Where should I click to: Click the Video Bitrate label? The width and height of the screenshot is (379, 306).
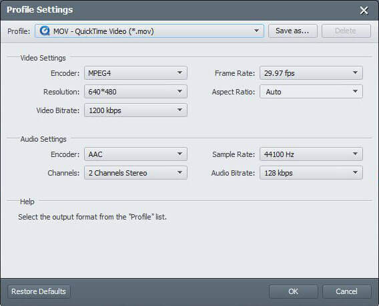58,110
